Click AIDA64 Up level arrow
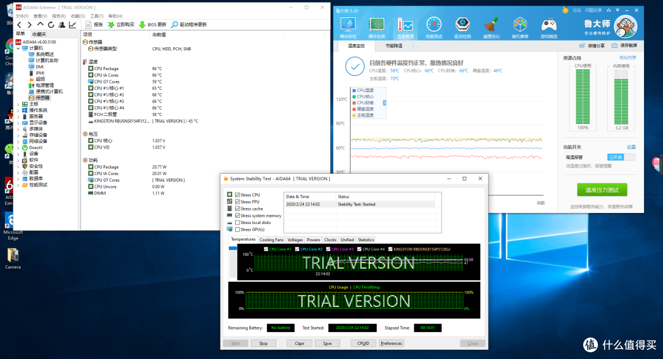663x359 pixels. pos(40,25)
